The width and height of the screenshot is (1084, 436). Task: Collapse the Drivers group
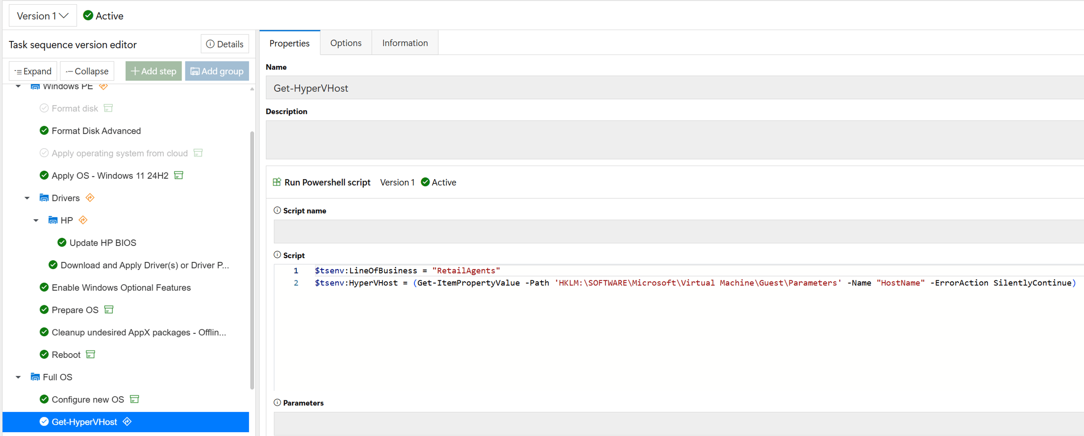[27, 198]
